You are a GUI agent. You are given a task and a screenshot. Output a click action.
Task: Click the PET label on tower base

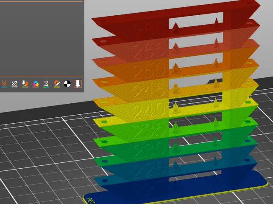(91, 201)
